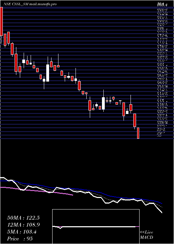Screen dimensions: 174x244
Task: Click the '12MA : 108.9' reading
Action: [23, 225]
